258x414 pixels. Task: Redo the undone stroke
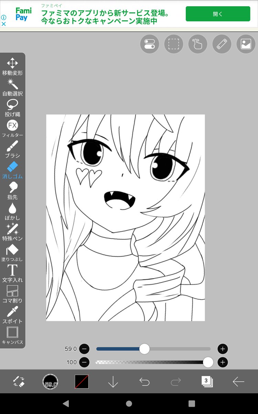[176, 382]
